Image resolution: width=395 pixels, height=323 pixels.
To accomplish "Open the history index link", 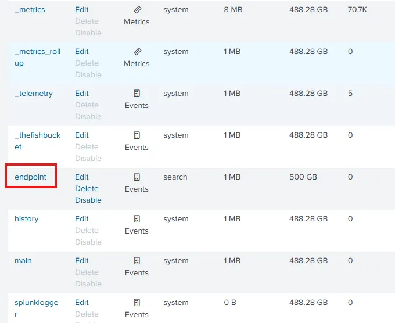I will pos(27,219).
